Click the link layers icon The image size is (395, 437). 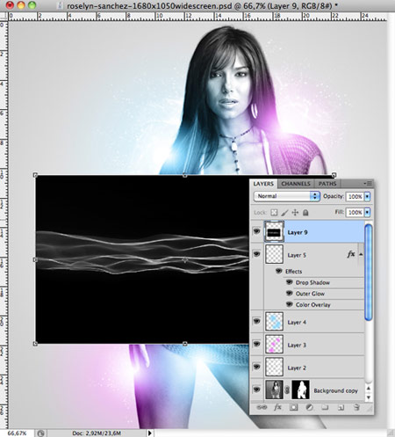click(262, 407)
